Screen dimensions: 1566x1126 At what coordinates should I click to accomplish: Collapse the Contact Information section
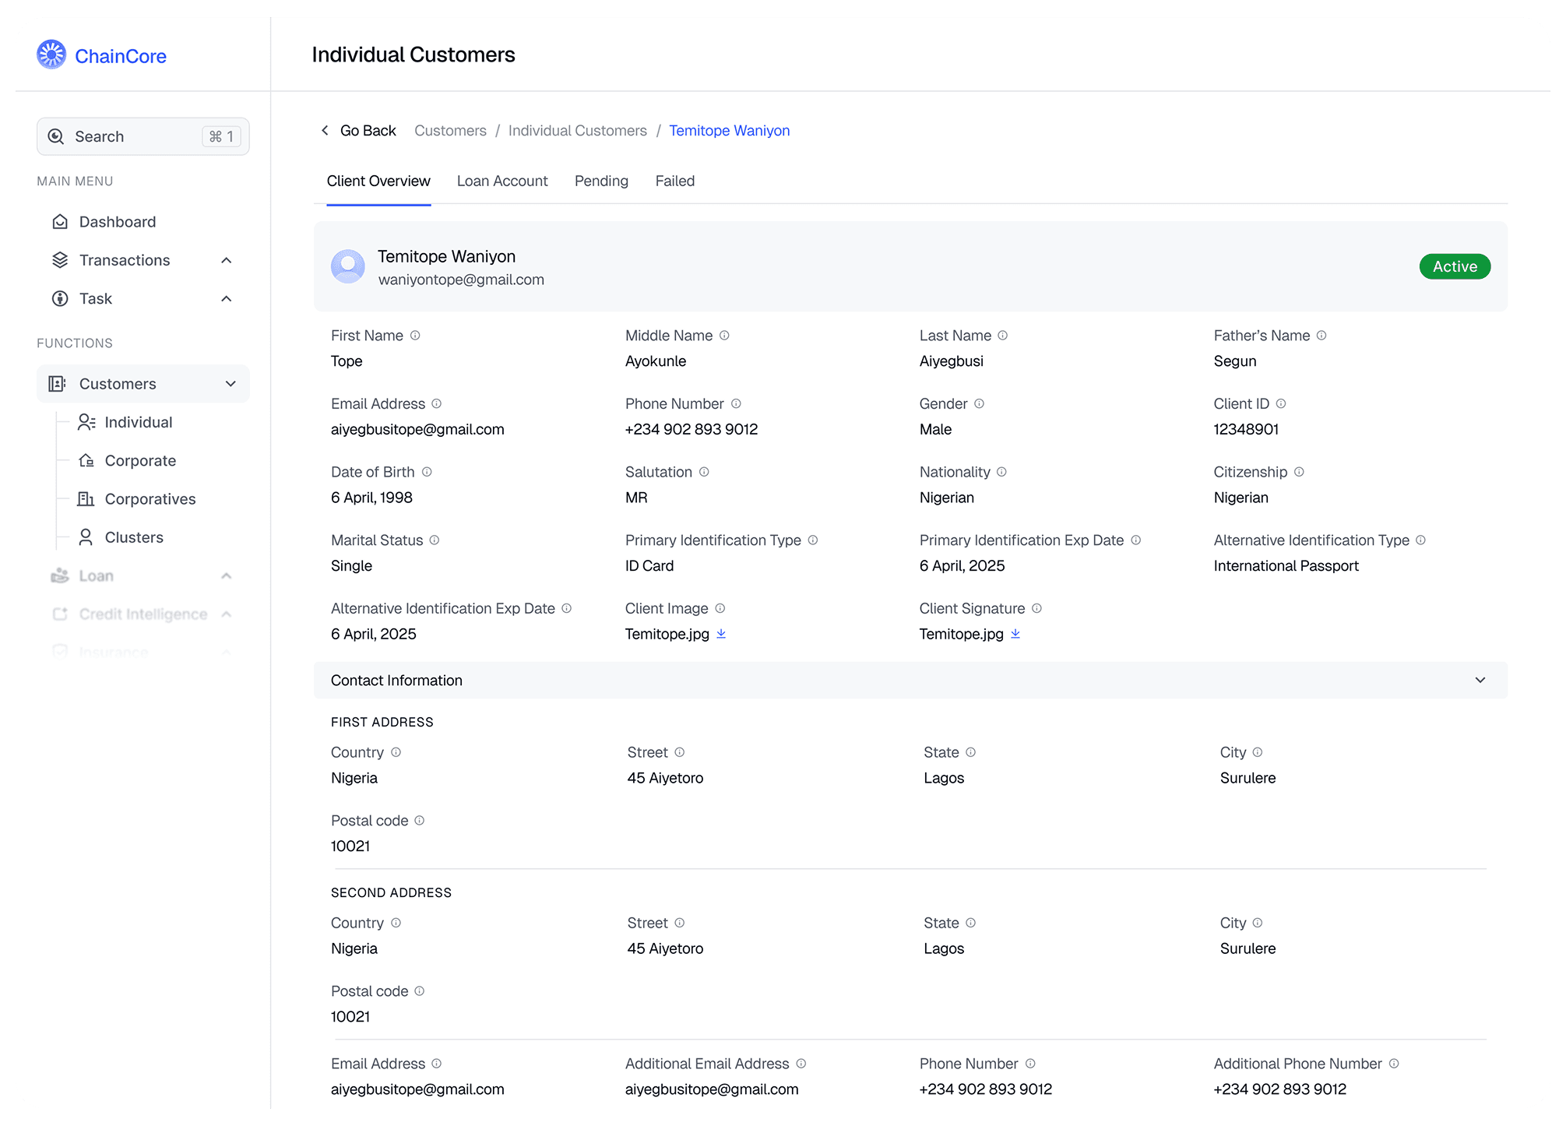pos(1480,680)
